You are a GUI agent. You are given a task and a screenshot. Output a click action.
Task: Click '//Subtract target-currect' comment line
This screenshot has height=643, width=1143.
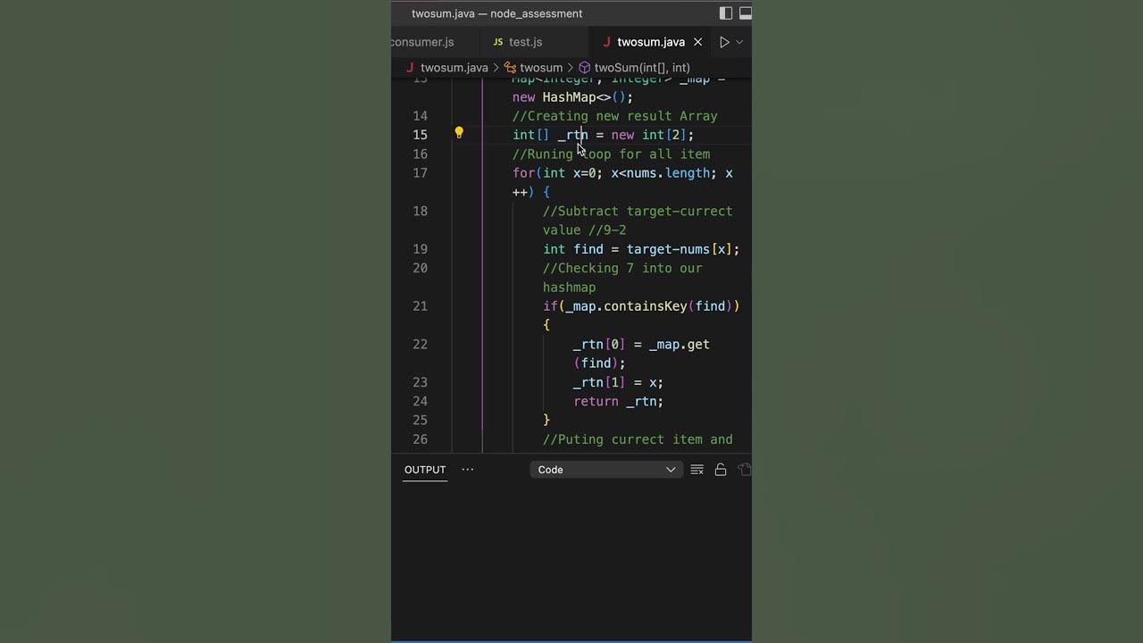[x=638, y=212]
